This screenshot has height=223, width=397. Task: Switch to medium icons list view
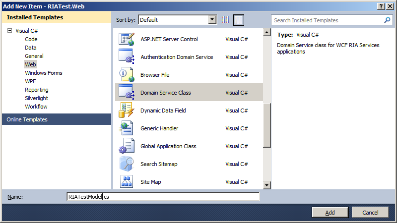(239, 20)
